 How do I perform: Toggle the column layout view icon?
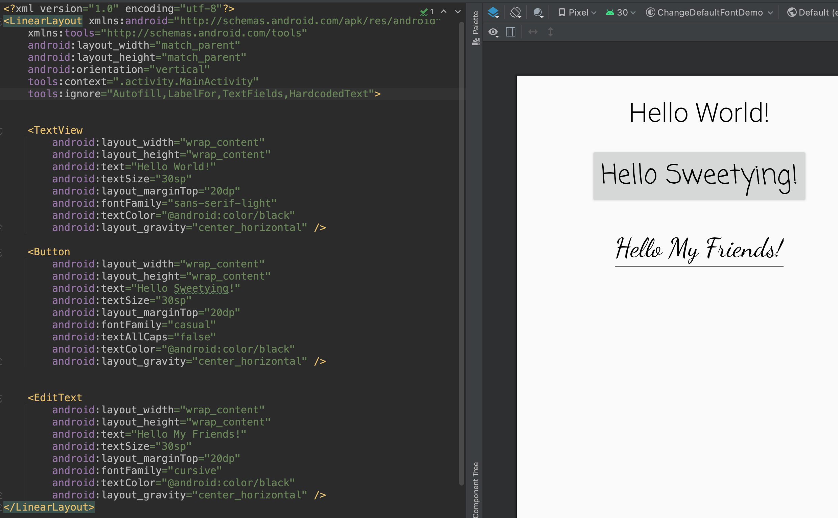510,32
